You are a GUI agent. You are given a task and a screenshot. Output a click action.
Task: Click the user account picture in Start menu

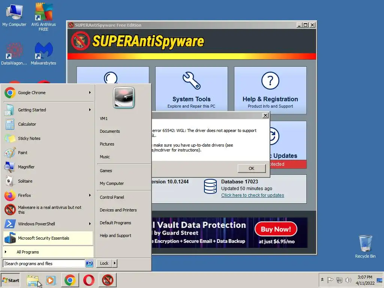(124, 97)
